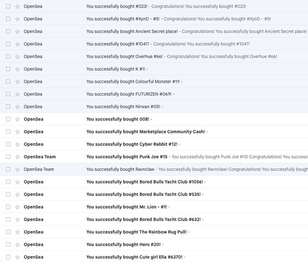Star the Cyber Rabbit #12 email
This screenshot has height=262, width=308.
coord(18,145)
